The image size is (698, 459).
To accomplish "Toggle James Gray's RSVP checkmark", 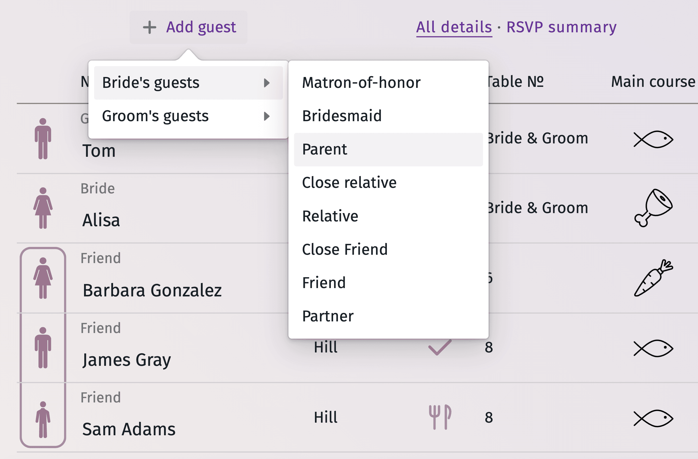I will (x=440, y=347).
